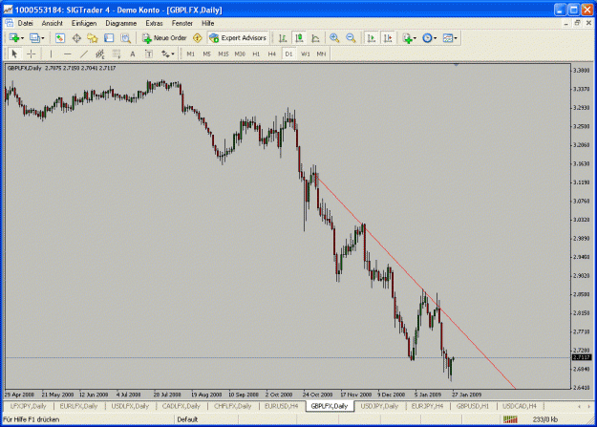
Task: Click the chart shift marker triangle
Action: pyautogui.click(x=457, y=65)
